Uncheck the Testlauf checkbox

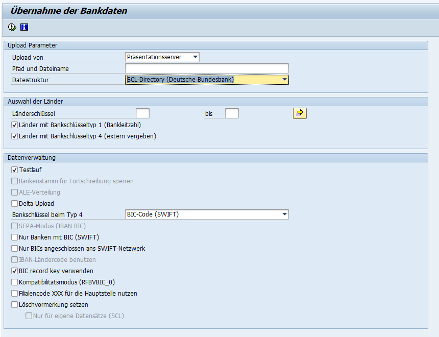click(x=14, y=170)
